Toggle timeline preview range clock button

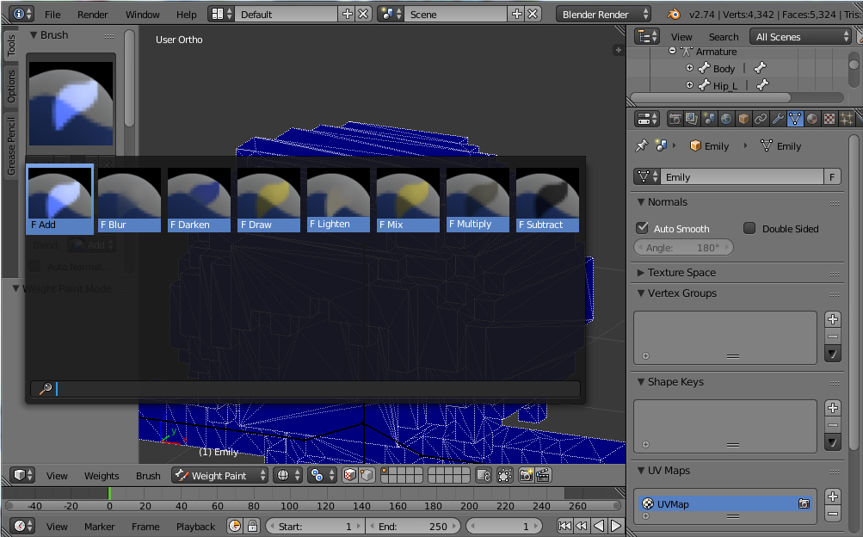(235, 526)
